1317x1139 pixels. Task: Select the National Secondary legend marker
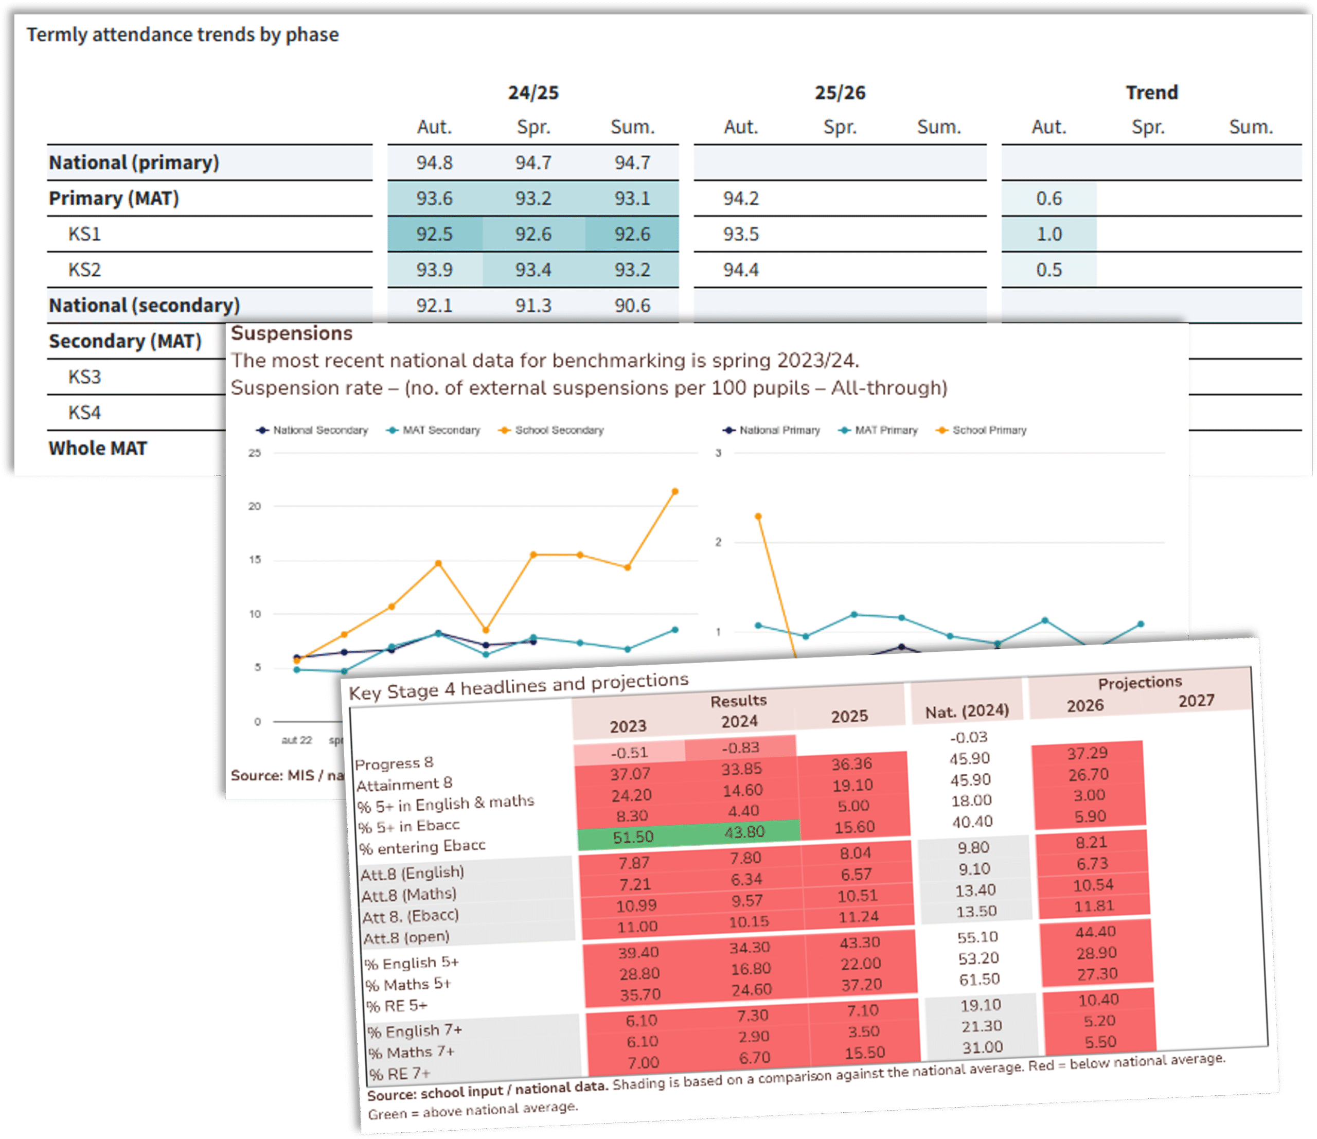tap(263, 430)
